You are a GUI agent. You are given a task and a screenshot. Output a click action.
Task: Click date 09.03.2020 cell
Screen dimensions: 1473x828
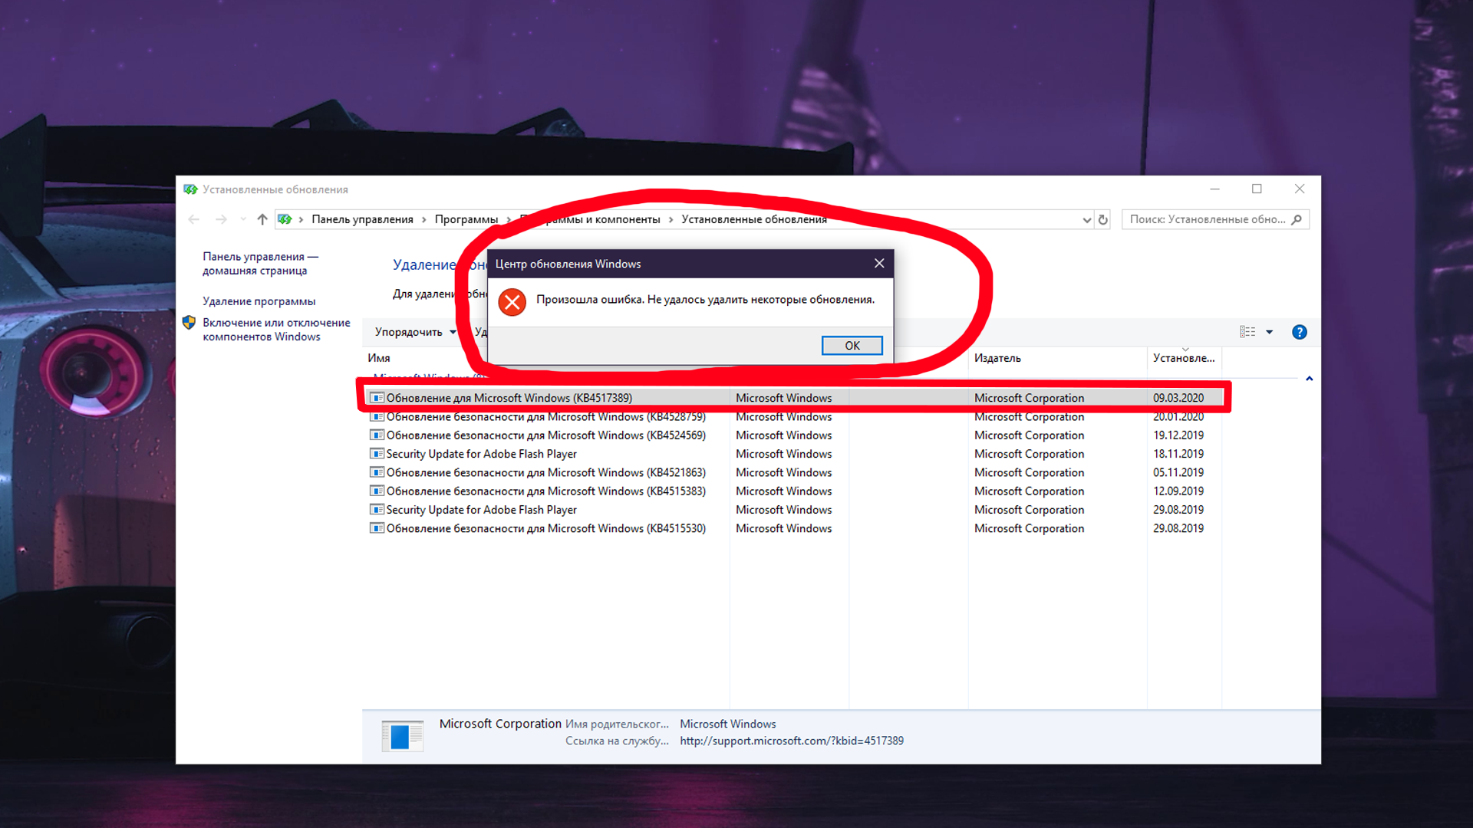[x=1178, y=398]
